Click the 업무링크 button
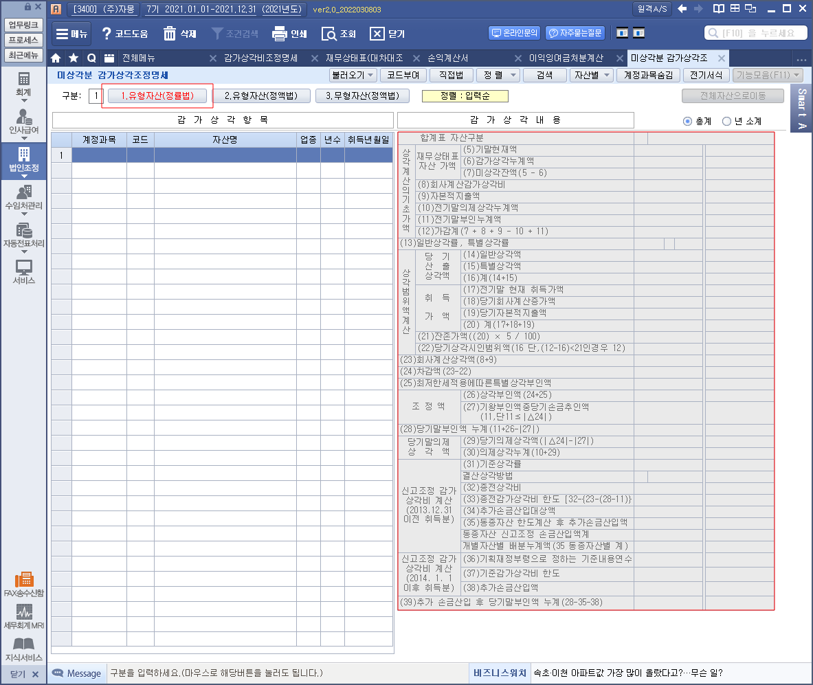This screenshot has height=685, width=813. (x=23, y=25)
